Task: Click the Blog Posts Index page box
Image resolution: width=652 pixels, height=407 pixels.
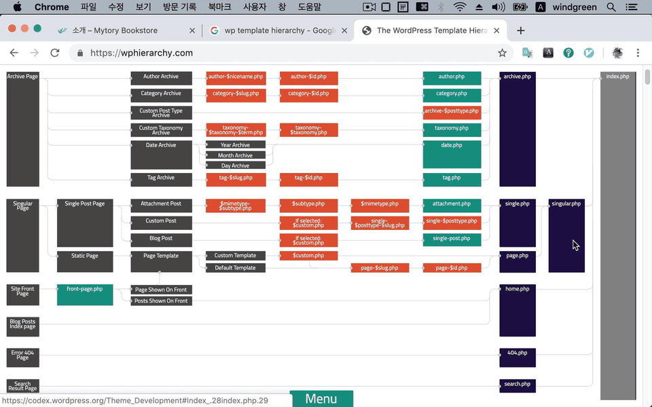Action: (x=23, y=326)
